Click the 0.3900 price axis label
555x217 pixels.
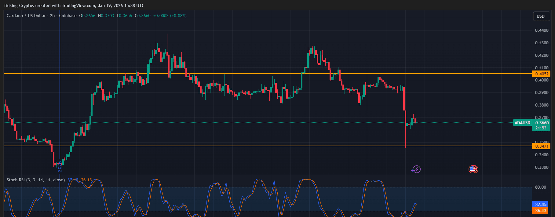542,92
